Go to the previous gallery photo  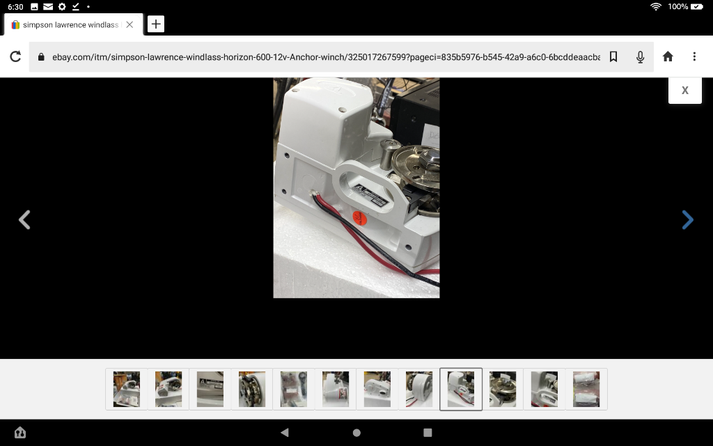(24, 220)
